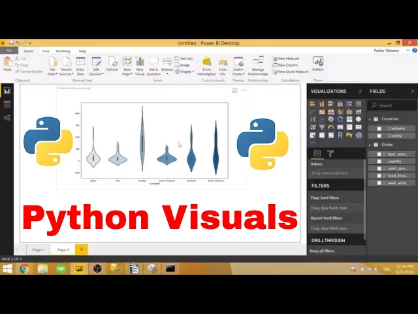This screenshot has height=314, width=418.
Task: Choose the gauge visualization
Action: point(331,127)
